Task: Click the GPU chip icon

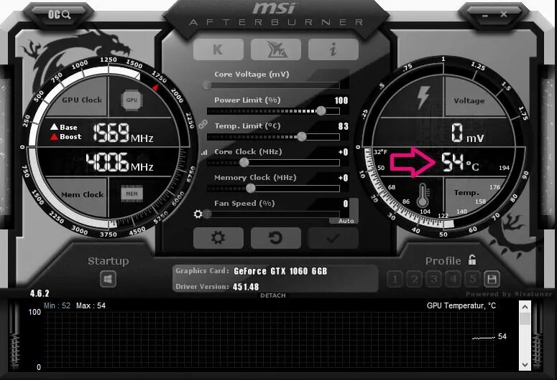Action: click(x=132, y=100)
